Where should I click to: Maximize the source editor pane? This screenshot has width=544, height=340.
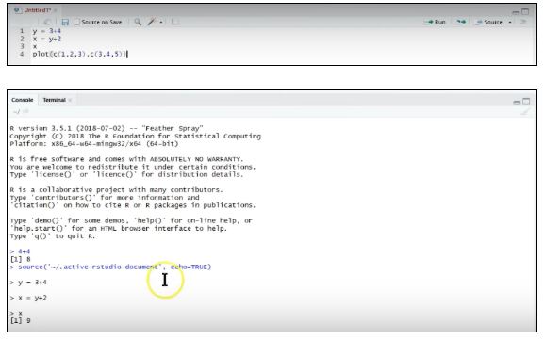(525, 12)
